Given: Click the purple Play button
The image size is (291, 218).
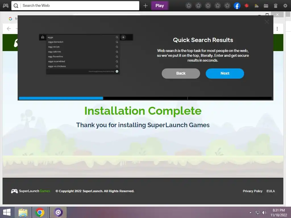Looking at the screenshot, I should (160, 6).
